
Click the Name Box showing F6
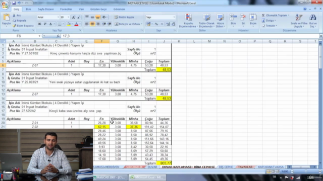[x=19, y=36]
